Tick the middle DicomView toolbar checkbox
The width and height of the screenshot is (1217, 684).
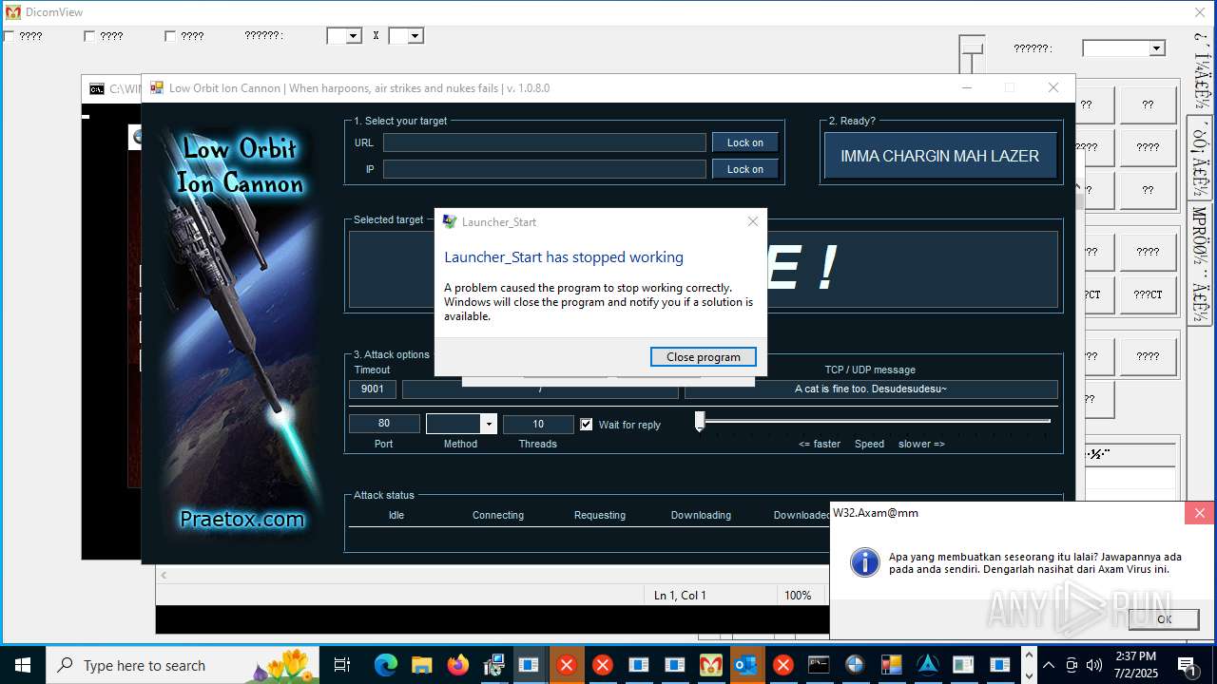tap(89, 36)
